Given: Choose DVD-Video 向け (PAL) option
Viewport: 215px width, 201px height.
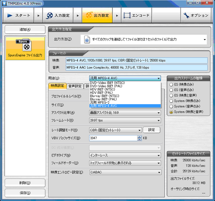Looking at the screenshot, I should point(125,86).
